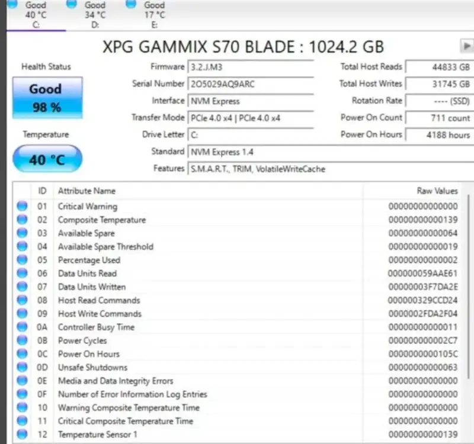Click the Power On Count value 711
This screenshot has height=444, width=474.
440,117
